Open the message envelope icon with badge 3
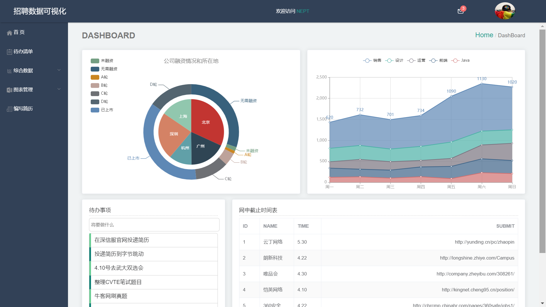 pos(460,12)
